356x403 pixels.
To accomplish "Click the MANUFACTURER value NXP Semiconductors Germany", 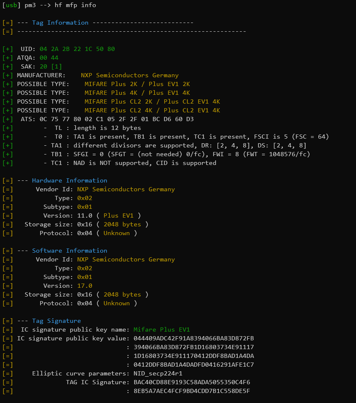I will click(130, 75).
